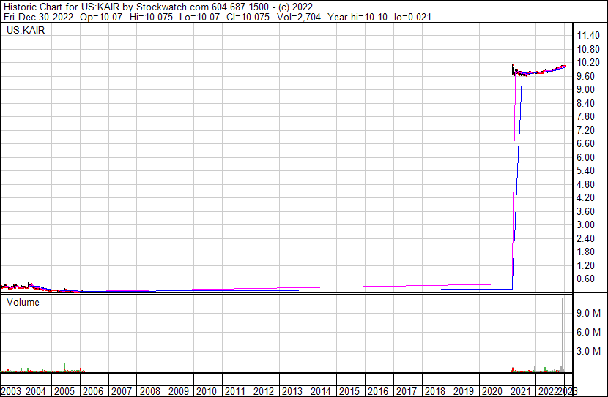Select the 2019 year marker on the time axis

pyautogui.click(x=463, y=391)
